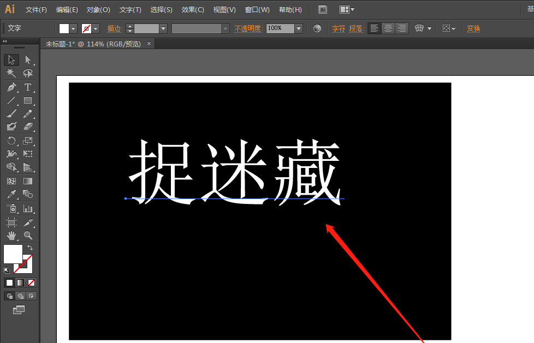The image size is (534, 343).
Task: Click the 字符 character panel link
Action: pyautogui.click(x=339, y=28)
